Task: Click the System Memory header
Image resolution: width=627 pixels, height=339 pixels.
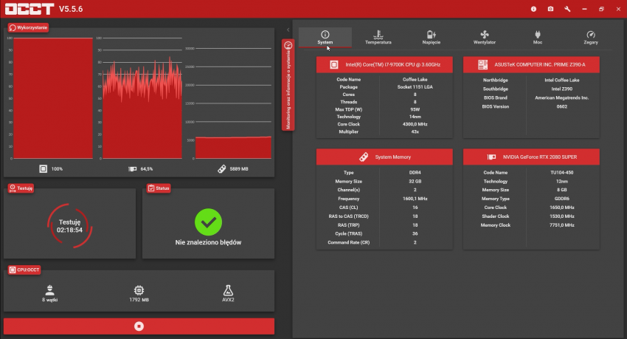Action: [384, 157]
